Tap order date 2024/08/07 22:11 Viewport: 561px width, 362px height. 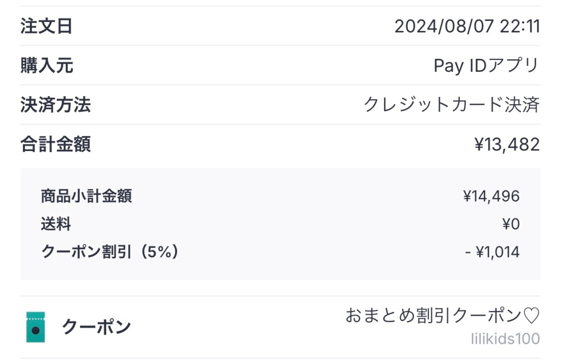click(467, 27)
